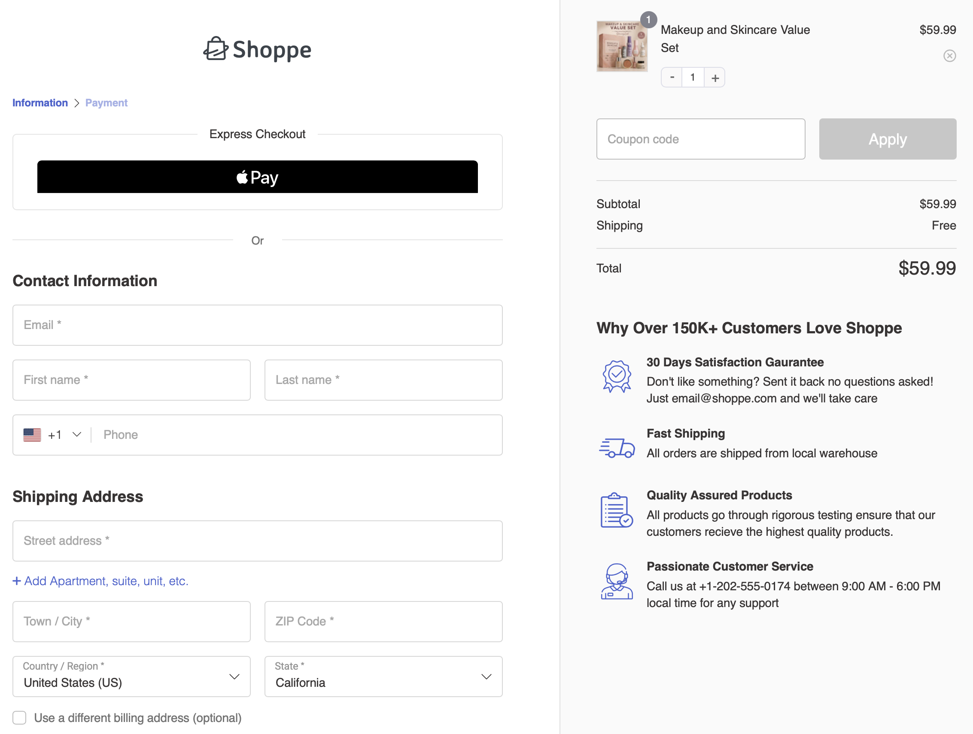The height and width of the screenshot is (734, 973).
Task: Open the Makeup and Skincare product thumbnail
Action: [621, 46]
